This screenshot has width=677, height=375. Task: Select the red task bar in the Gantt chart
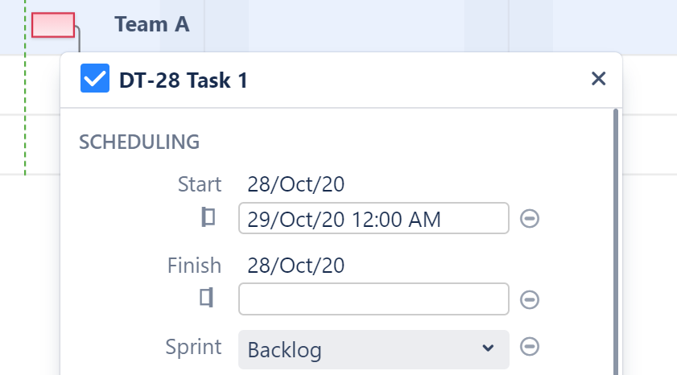[53, 25]
